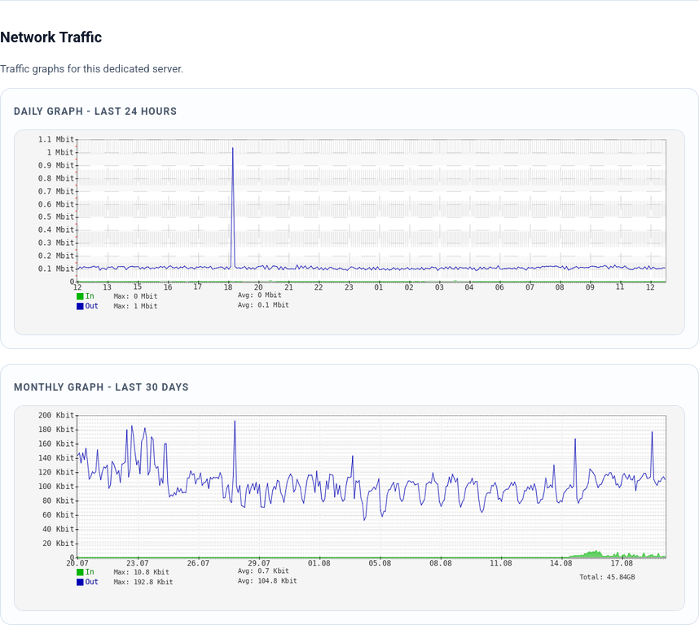The image size is (699, 625).
Task: Click the '05.08' date label on monthly graph
Action: (380, 563)
